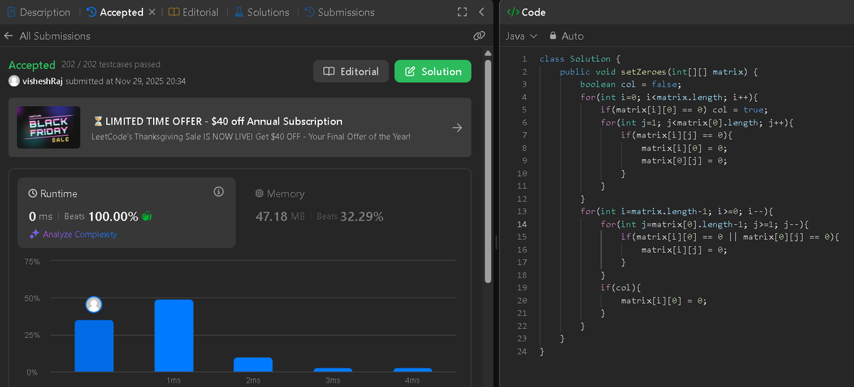
Task: Open the Java language dropdown
Action: pos(520,36)
